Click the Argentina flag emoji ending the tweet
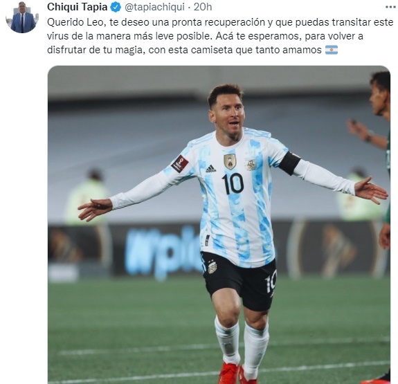The height and width of the screenshot is (384, 398). click(x=332, y=50)
